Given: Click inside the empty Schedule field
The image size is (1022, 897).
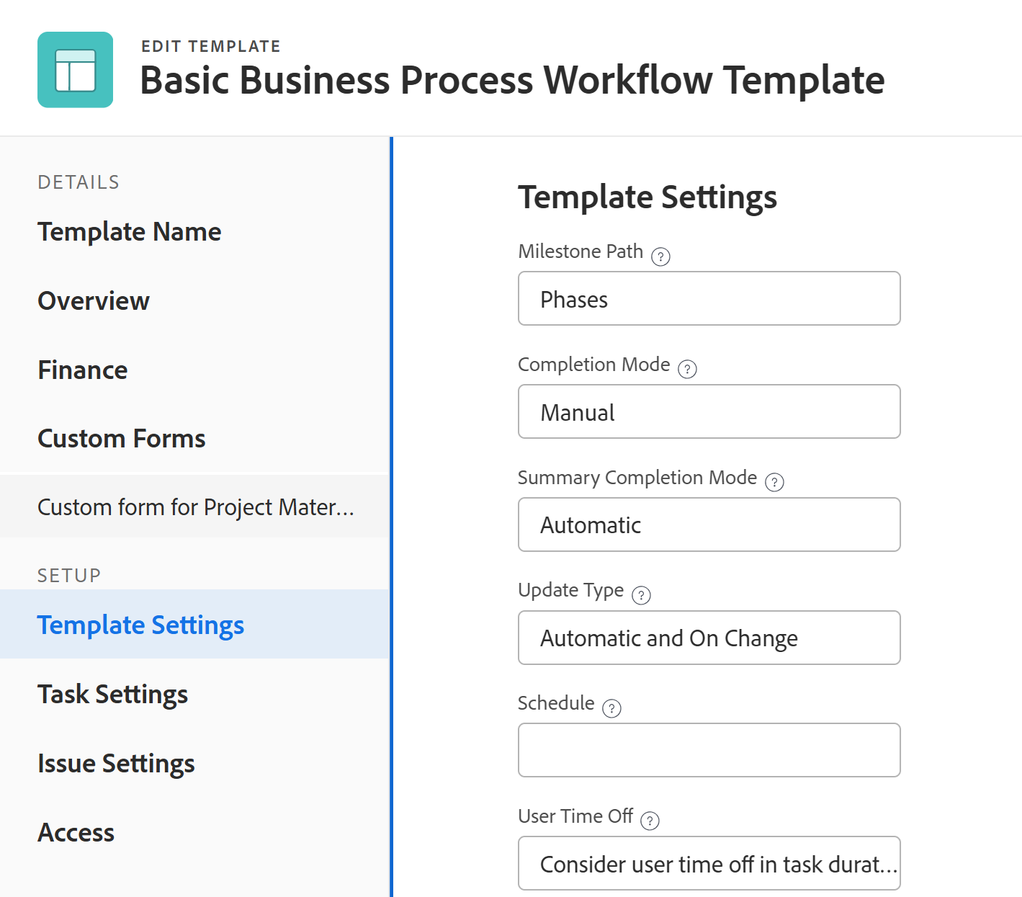Looking at the screenshot, I should (x=709, y=750).
